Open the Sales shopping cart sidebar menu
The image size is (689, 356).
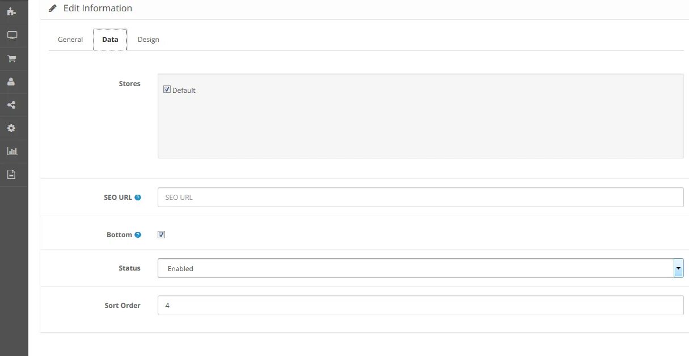[x=11, y=58]
